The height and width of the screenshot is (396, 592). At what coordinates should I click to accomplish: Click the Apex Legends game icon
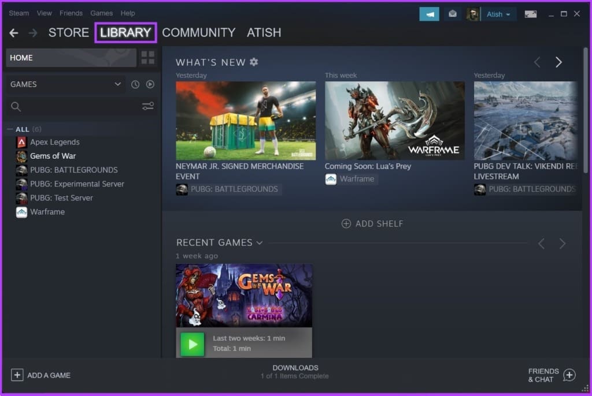21,142
